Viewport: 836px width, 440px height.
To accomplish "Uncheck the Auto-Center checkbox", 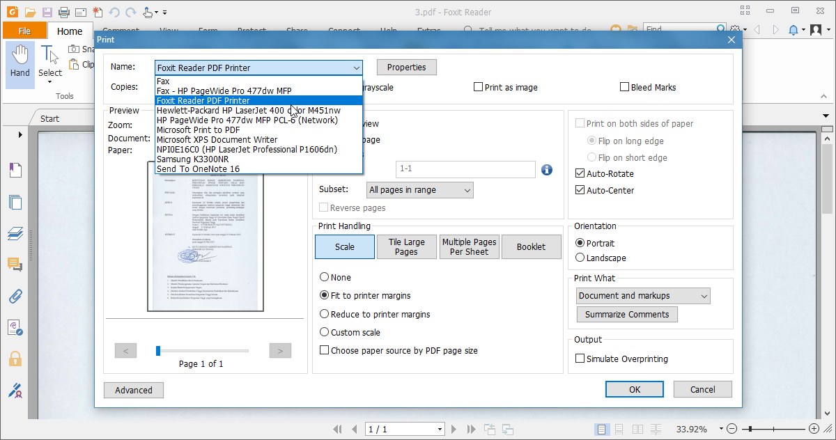I will tap(580, 190).
